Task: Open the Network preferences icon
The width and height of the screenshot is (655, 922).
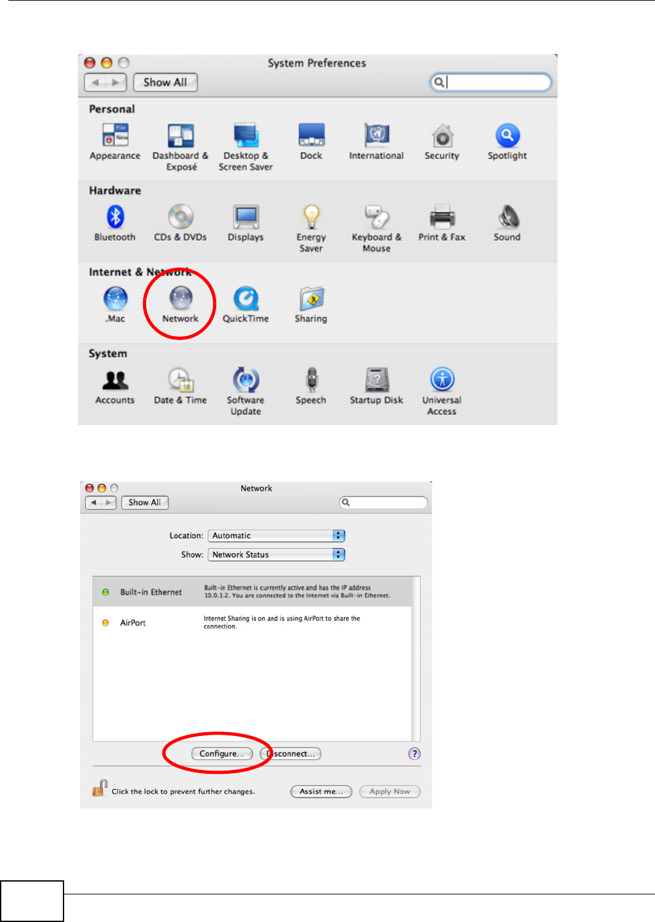Action: [x=180, y=305]
